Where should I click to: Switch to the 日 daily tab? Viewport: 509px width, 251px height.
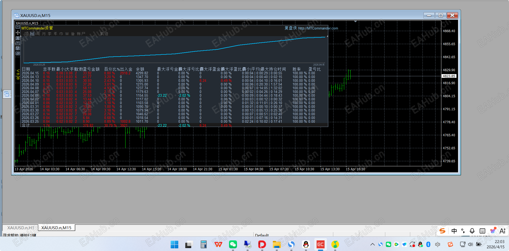(x=32, y=34)
